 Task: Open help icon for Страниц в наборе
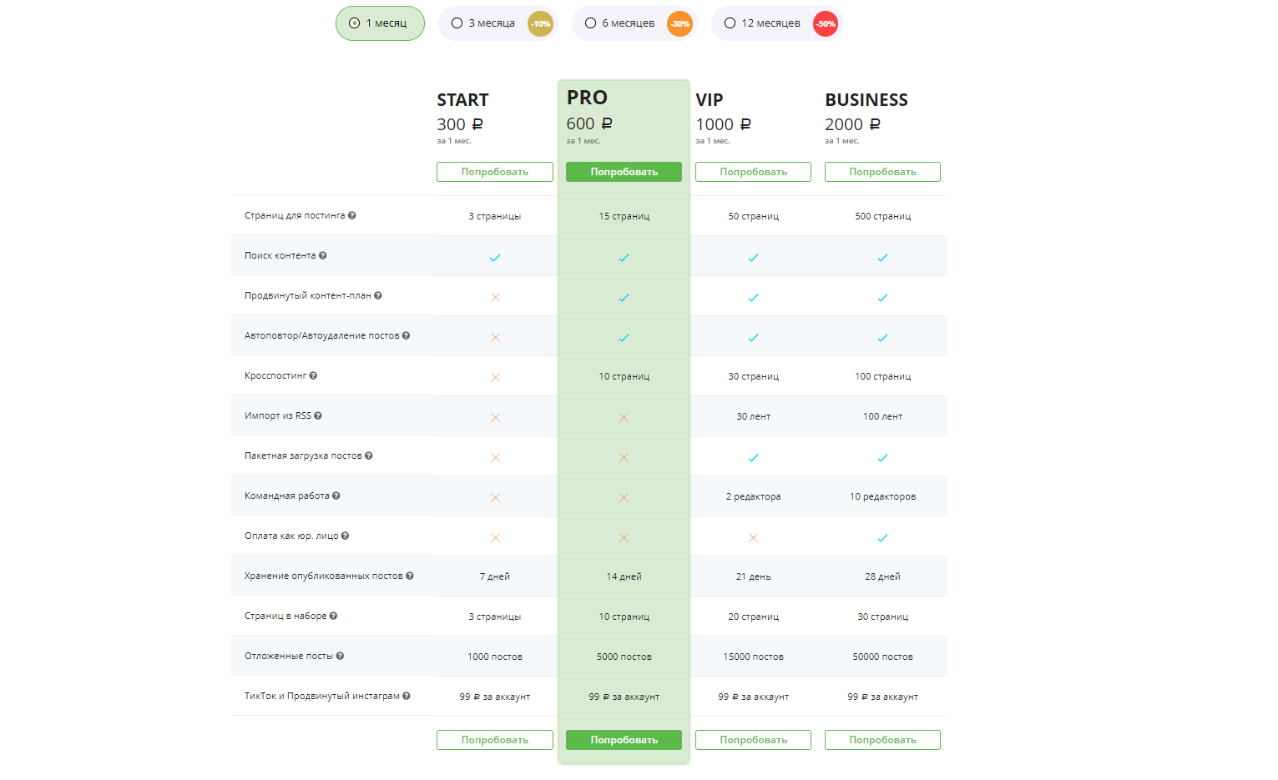click(334, 616)
